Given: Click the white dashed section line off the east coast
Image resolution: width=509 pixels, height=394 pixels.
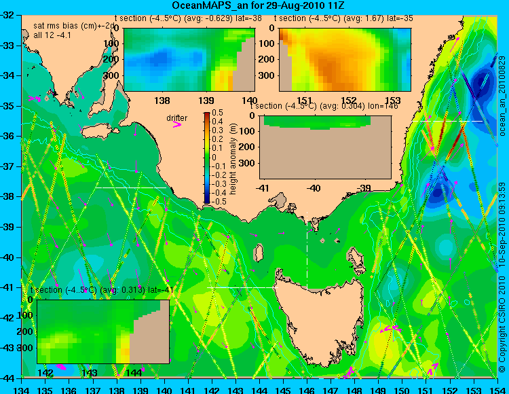Looking at the screenshot, I should click(x=447, y=121).
